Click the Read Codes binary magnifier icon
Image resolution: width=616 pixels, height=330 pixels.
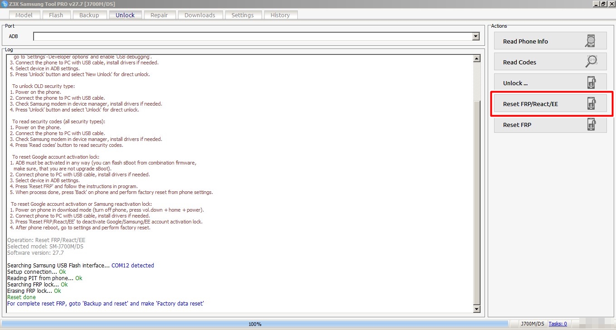click(591, 62)
